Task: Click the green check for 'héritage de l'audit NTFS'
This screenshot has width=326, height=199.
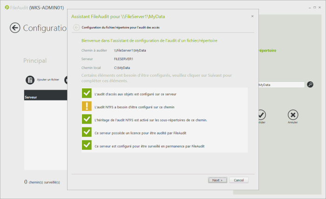Action: click(x=87, y=119)
